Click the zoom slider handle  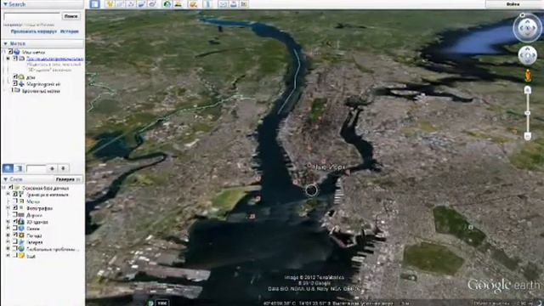tap(527, 113)
